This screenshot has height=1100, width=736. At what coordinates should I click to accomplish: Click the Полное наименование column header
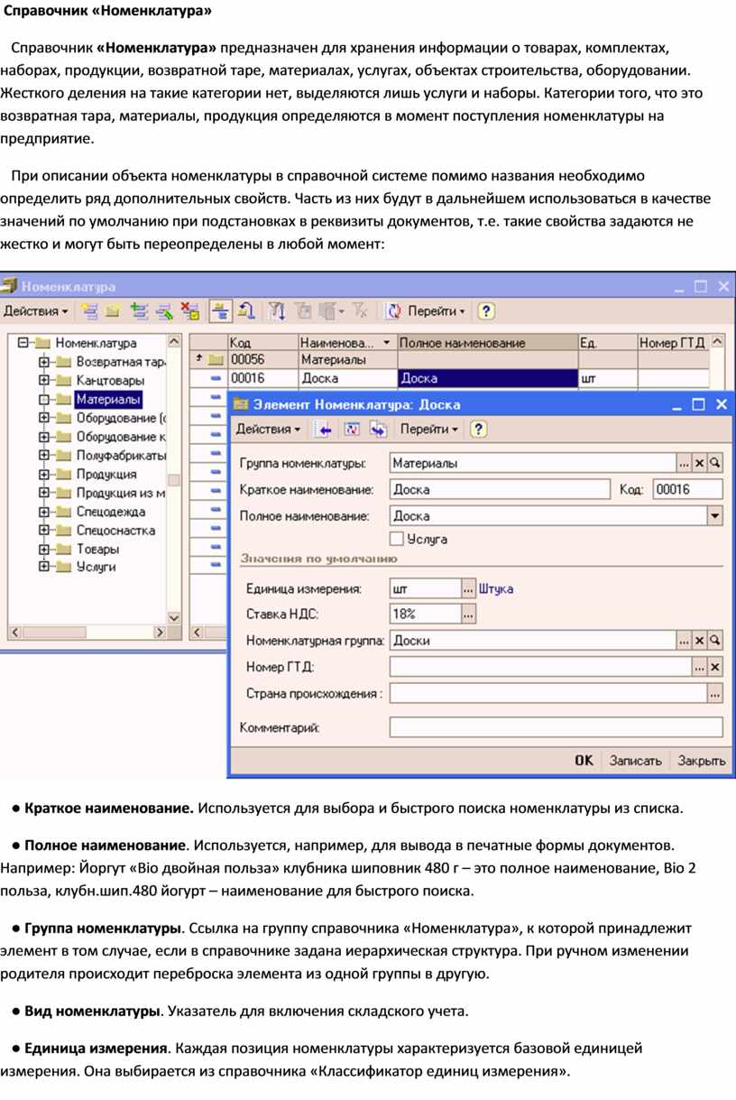click(x=487, y=343)
